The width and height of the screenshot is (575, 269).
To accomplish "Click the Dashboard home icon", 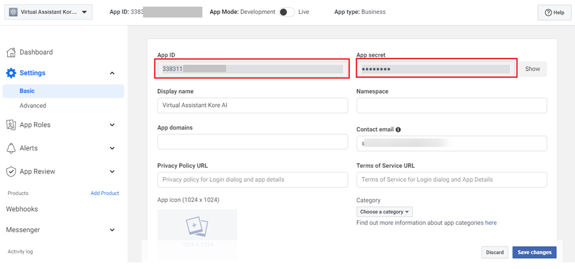I will point(11,52).
